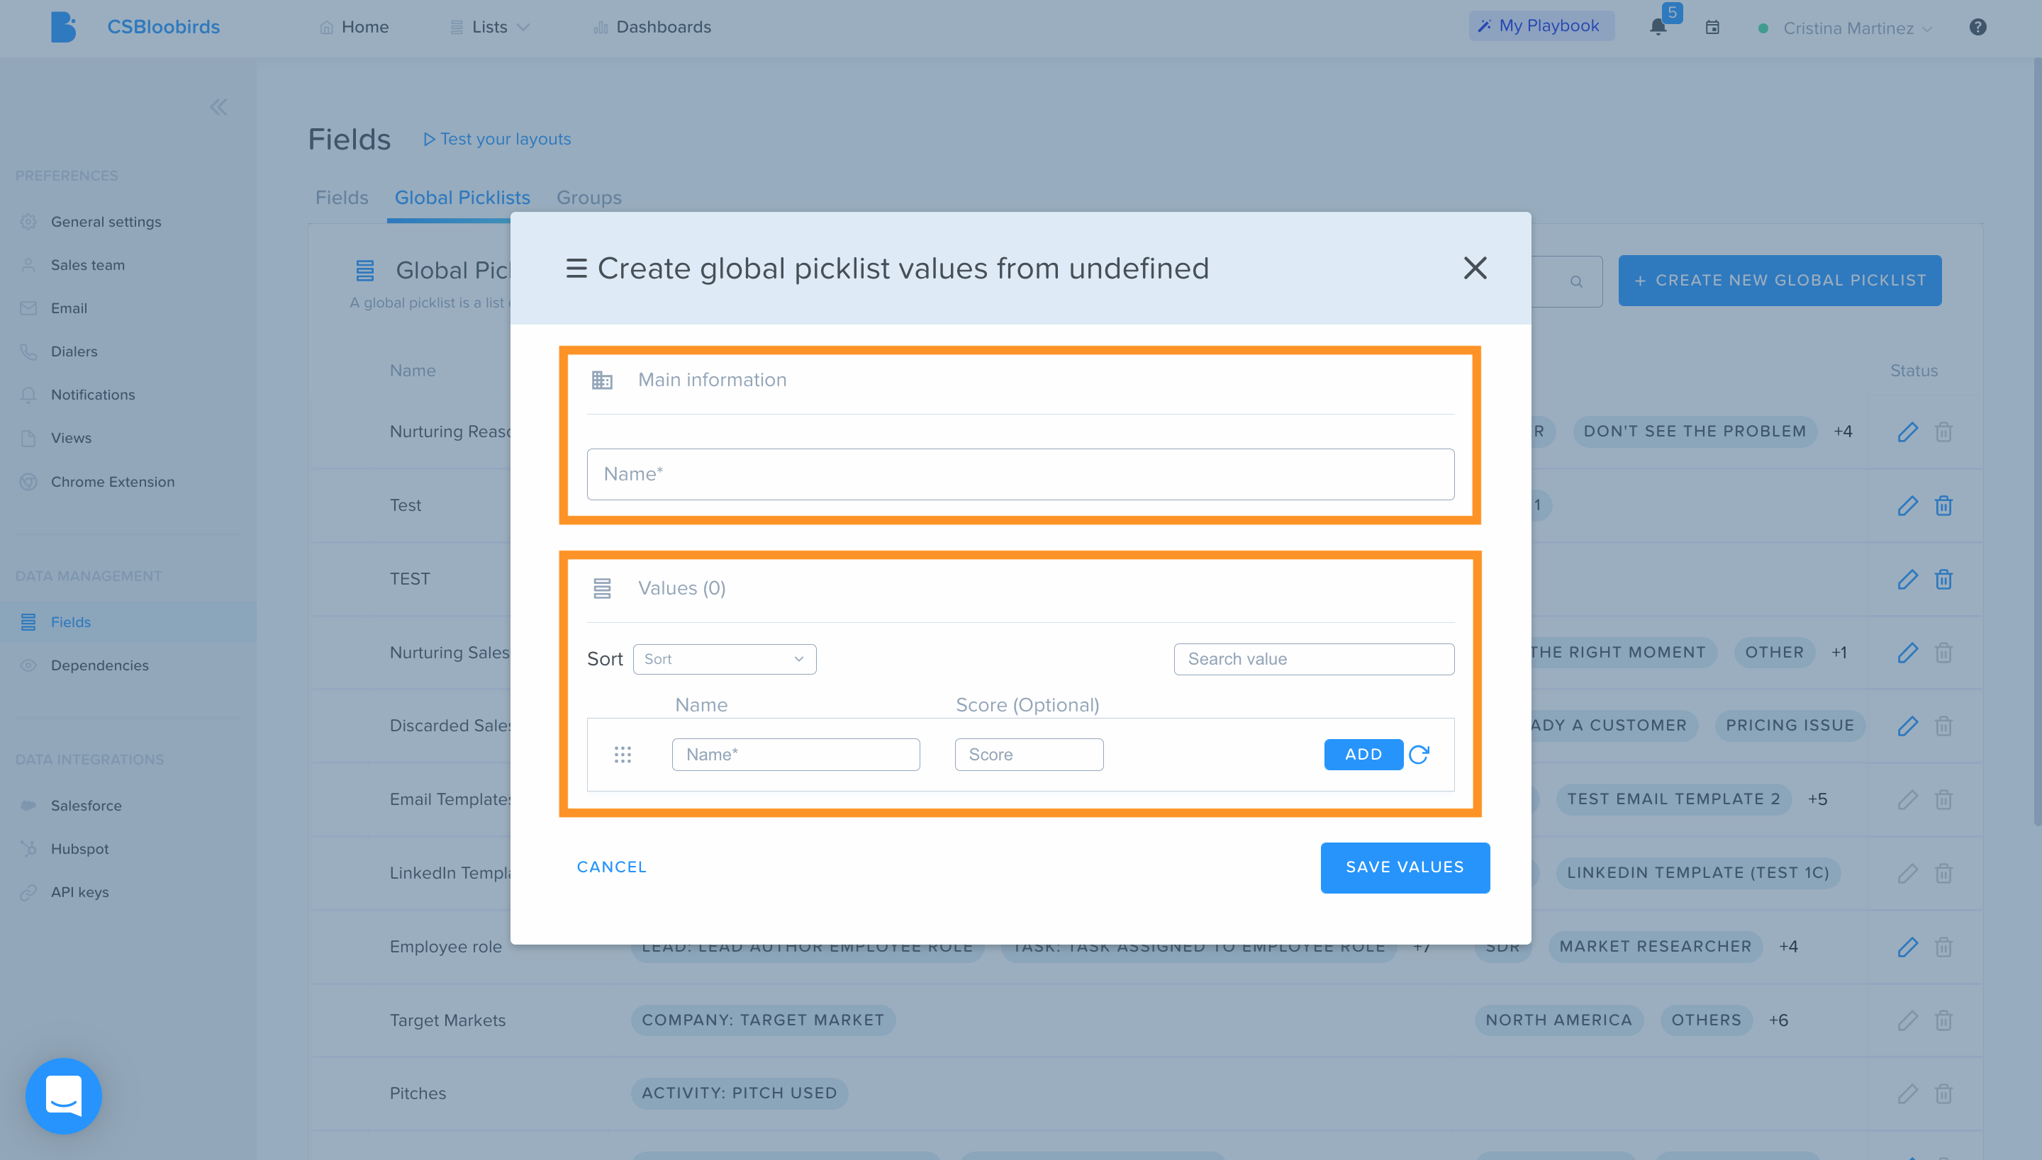Viewport: 2042px width, 1160px height.
Task: Grab the drag handle dots icon
Action: (x=623, y=754)
